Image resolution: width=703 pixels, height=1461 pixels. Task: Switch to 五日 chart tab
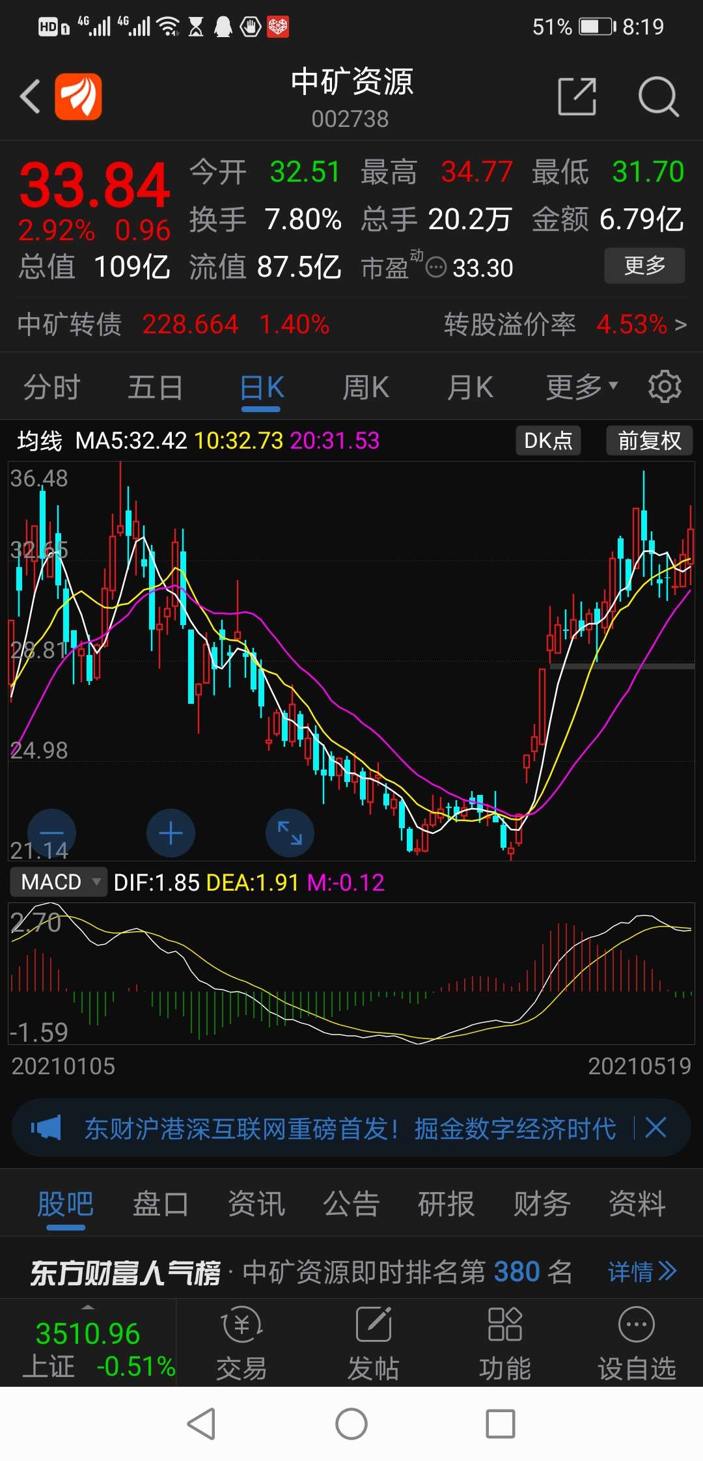click(156, 387)
